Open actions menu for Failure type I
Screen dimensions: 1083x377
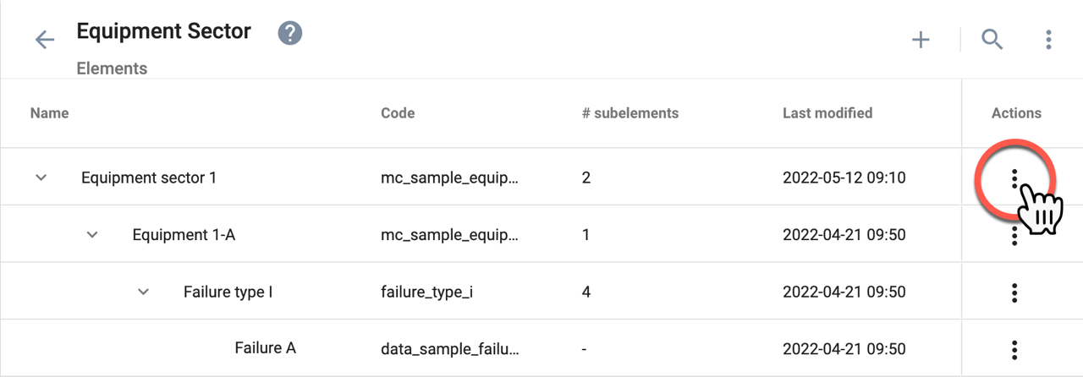pyautogui.click(x=1014, y=292)
